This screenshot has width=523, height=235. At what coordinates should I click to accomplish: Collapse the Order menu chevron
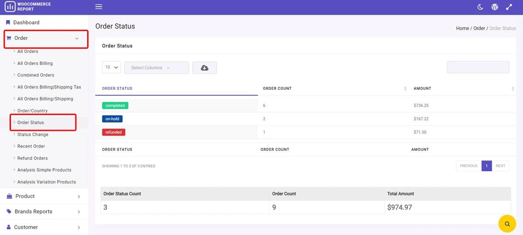click(x=77, y=38)
